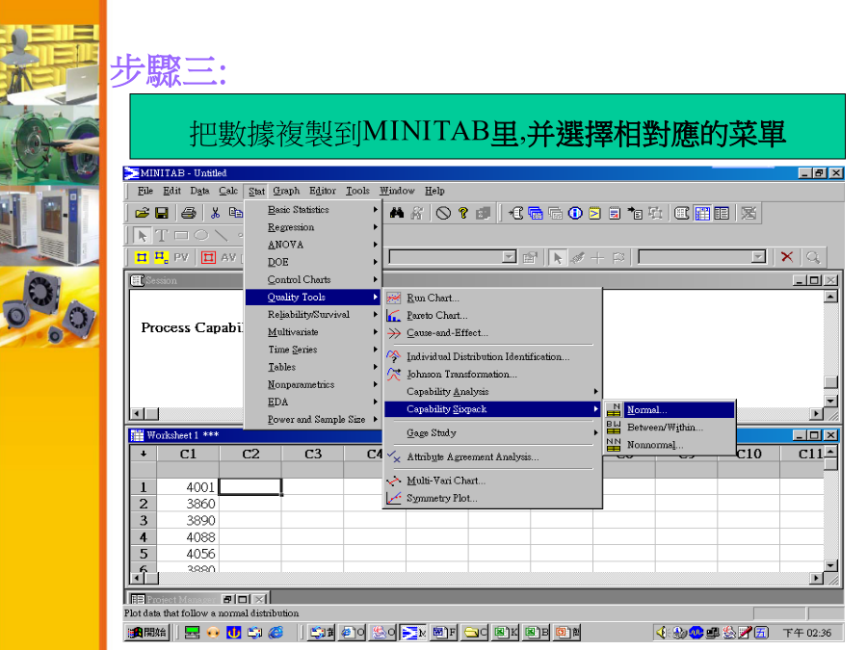Click the taskbar clock
Viewport: 867px width, 650px height.
(806, 633)
